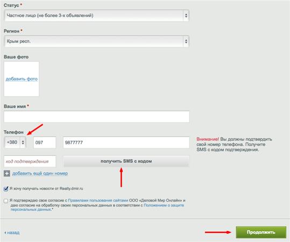The height and width of the screenshot is (242, 290).
Task: Check the personal data consent checkbox
Action: pos(6,201)
